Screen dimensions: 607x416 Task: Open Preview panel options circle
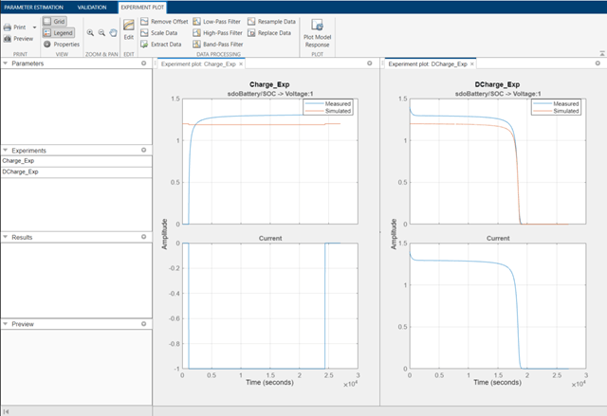(143, 324)
